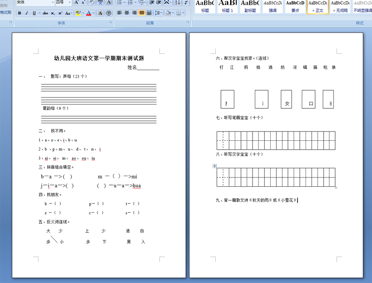Image resolution: width=372 pixels, height=283 pixels.
Task: Apply distributed alignment
Action: click(x=149, y=13)
